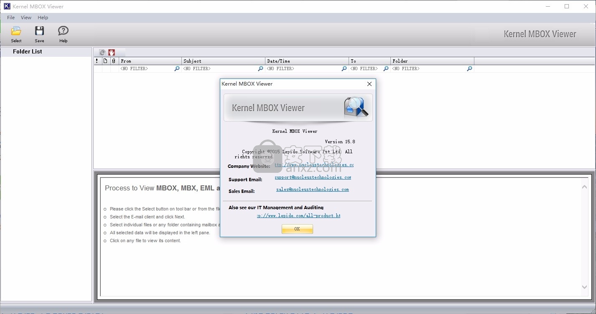596x314 pixels.
Task: Click the support@nucleustechnologies.com email link
Action: pos(313,177)
